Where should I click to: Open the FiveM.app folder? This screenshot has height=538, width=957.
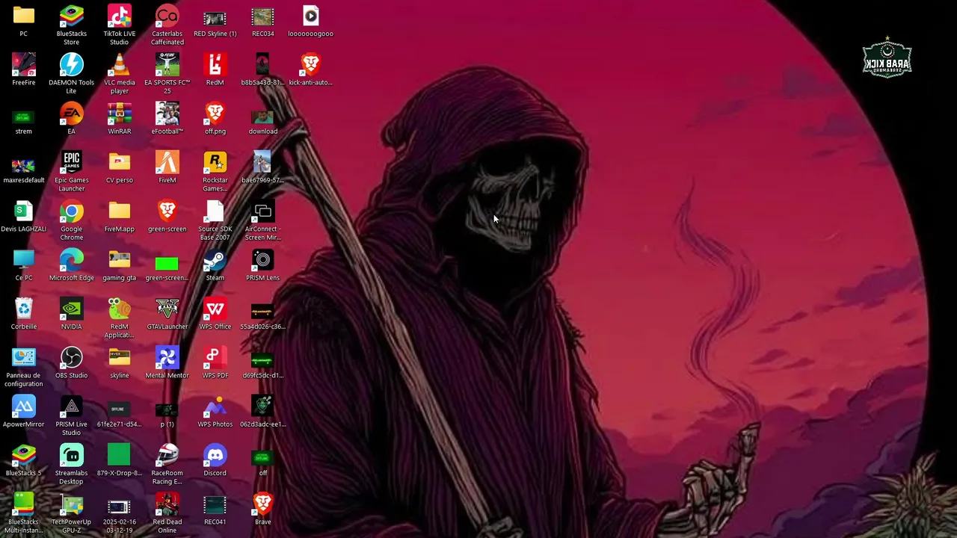tap(119, 211)
